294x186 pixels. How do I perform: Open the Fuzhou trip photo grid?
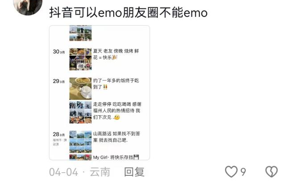80,113
